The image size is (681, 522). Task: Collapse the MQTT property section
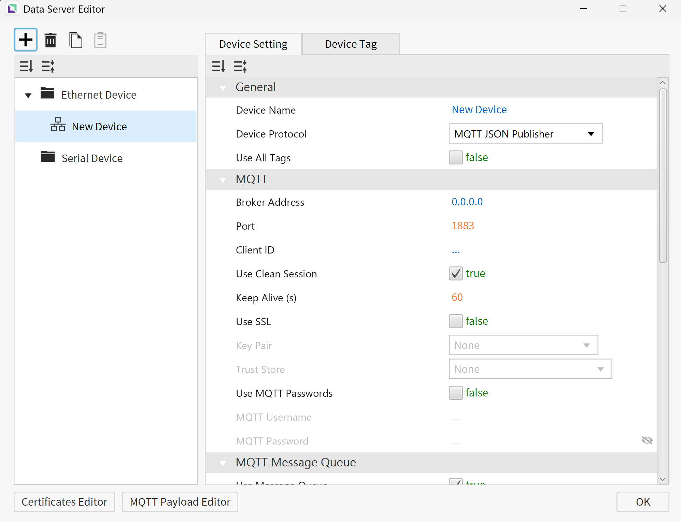click(223, 180)
